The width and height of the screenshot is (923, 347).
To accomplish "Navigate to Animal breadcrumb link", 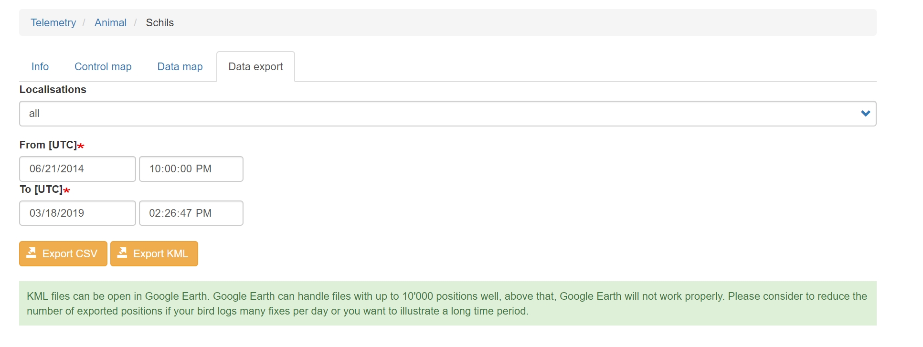I will point(110,23).
